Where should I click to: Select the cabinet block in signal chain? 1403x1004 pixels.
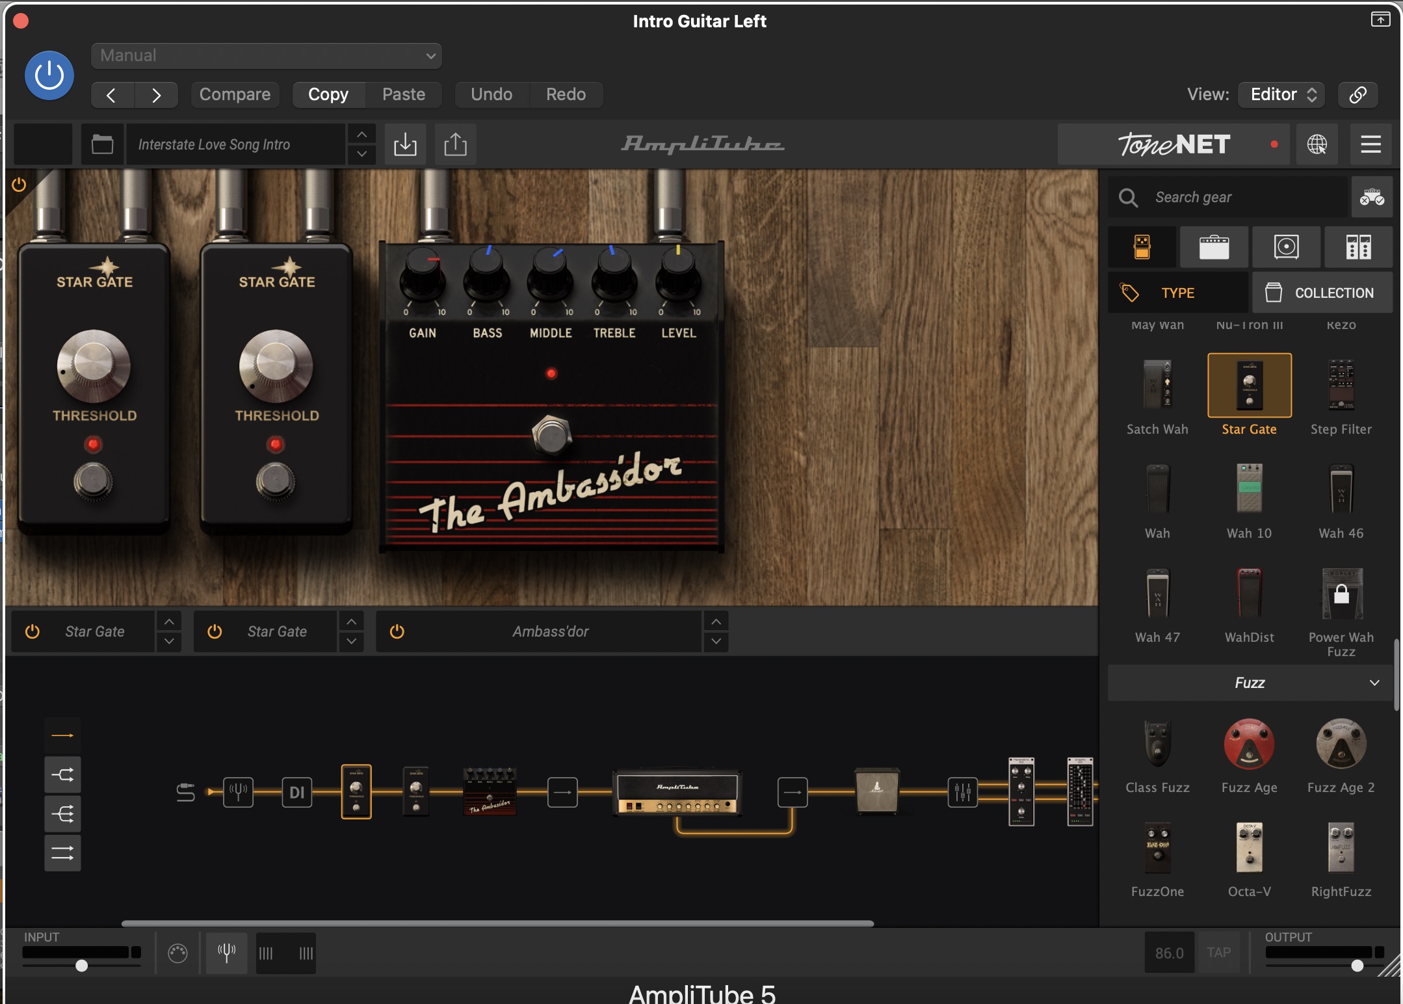coord(877,791)
